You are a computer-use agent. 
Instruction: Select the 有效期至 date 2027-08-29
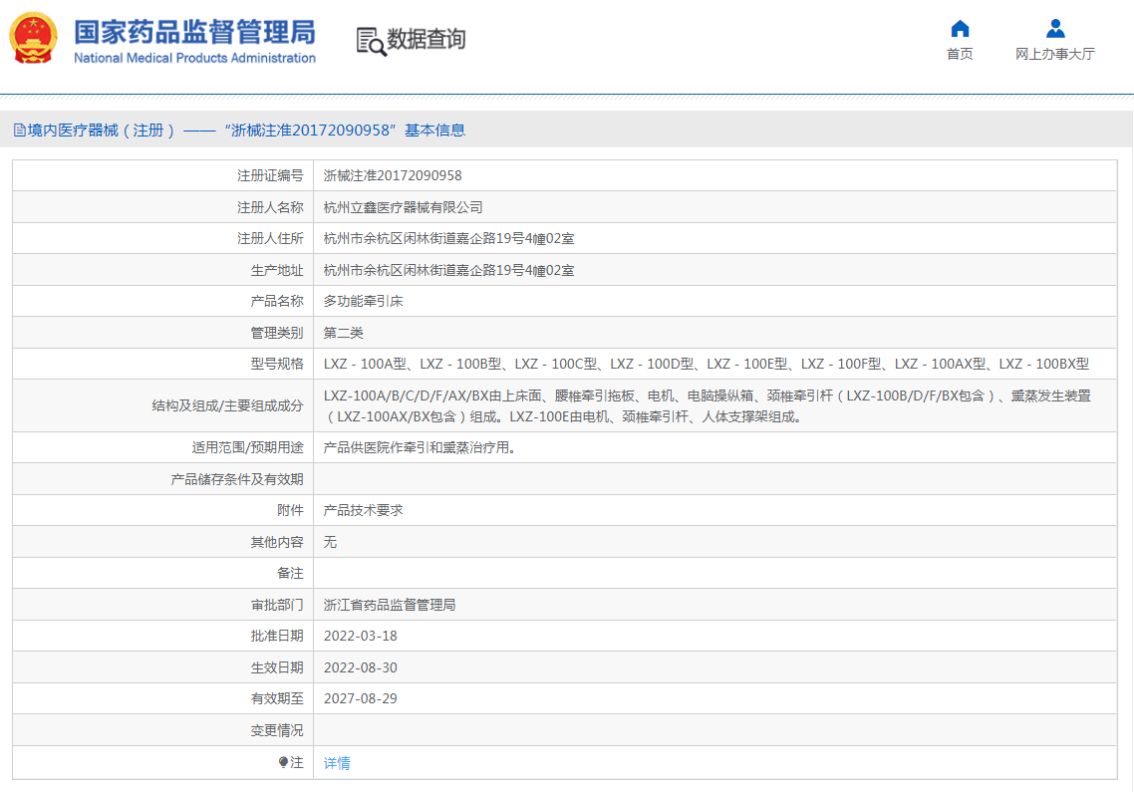pos(363,698)
